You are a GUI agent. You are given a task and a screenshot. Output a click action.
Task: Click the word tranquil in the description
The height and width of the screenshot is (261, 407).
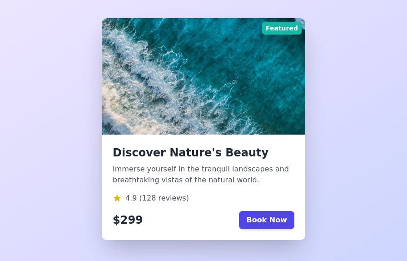(216, 169)
